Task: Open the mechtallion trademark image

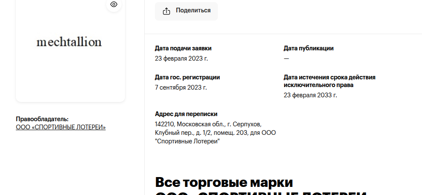Action: (x=69, y=42)
